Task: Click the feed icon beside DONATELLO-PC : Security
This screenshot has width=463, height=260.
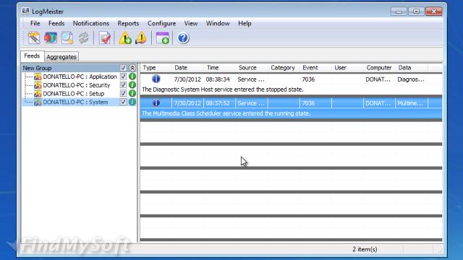Action: 38,85
